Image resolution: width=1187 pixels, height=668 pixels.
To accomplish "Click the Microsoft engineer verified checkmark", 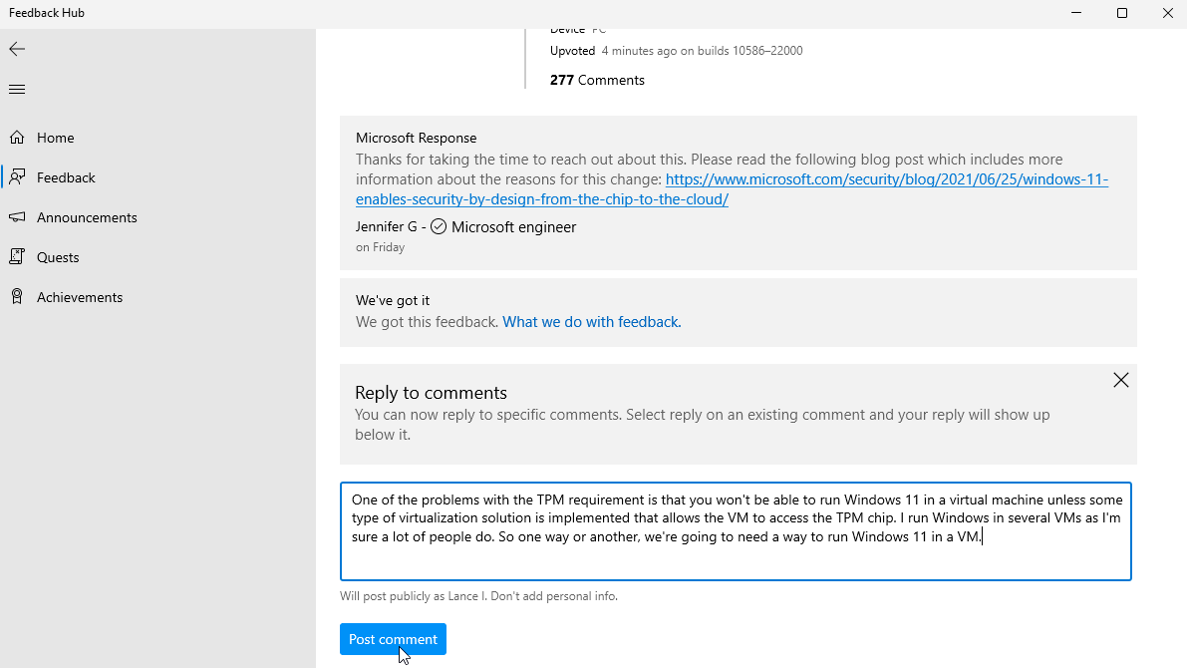I will pos(439,226).
